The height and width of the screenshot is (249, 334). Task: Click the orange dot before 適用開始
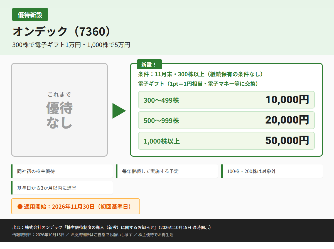[x=20, y=206]
